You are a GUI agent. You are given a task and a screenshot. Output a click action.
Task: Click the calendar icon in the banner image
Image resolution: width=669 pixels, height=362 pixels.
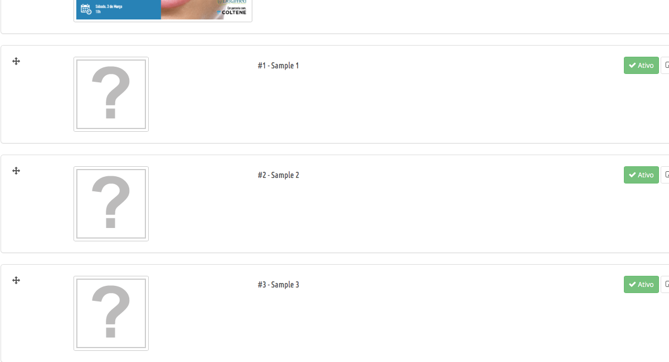tap(86, 9)
